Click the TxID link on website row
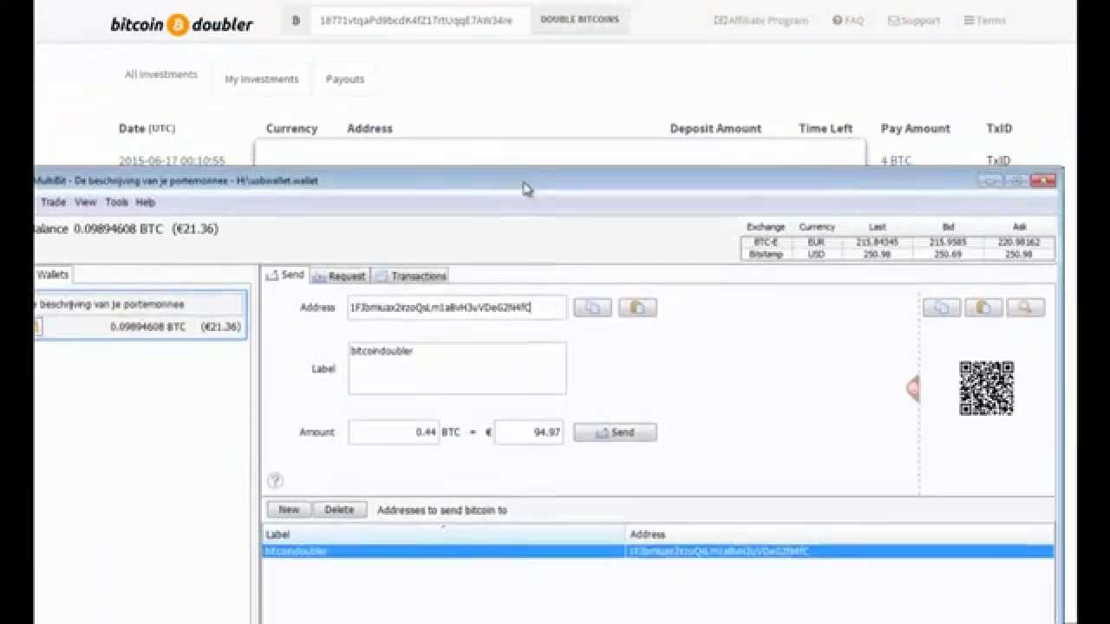 tap(998, 160)
